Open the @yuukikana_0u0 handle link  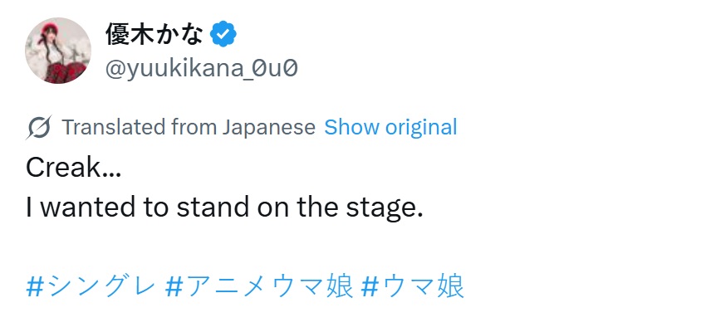tap(201, 69)
